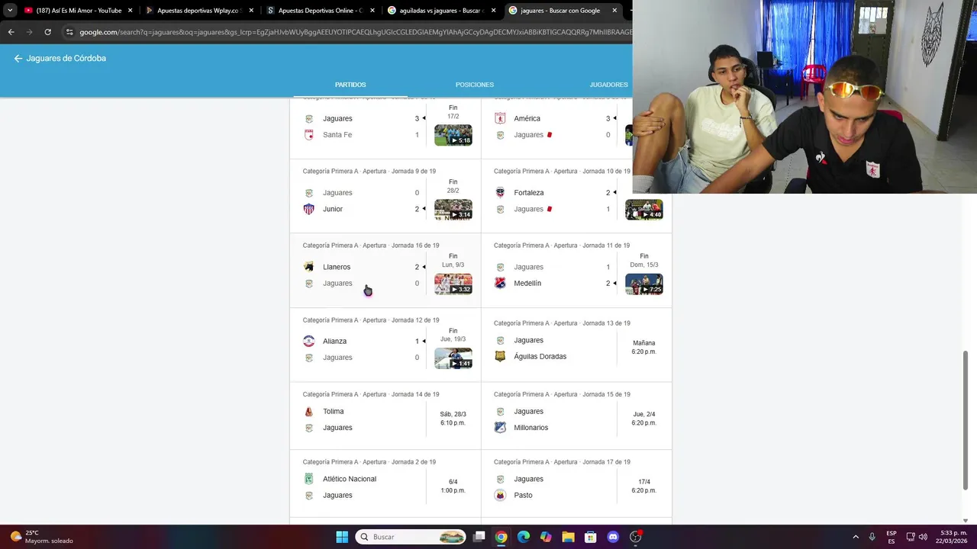This screenshot has width=977, height=549.
Task: Close the aguiladas vs jaguares tab
Action: (x=493, y=11)
